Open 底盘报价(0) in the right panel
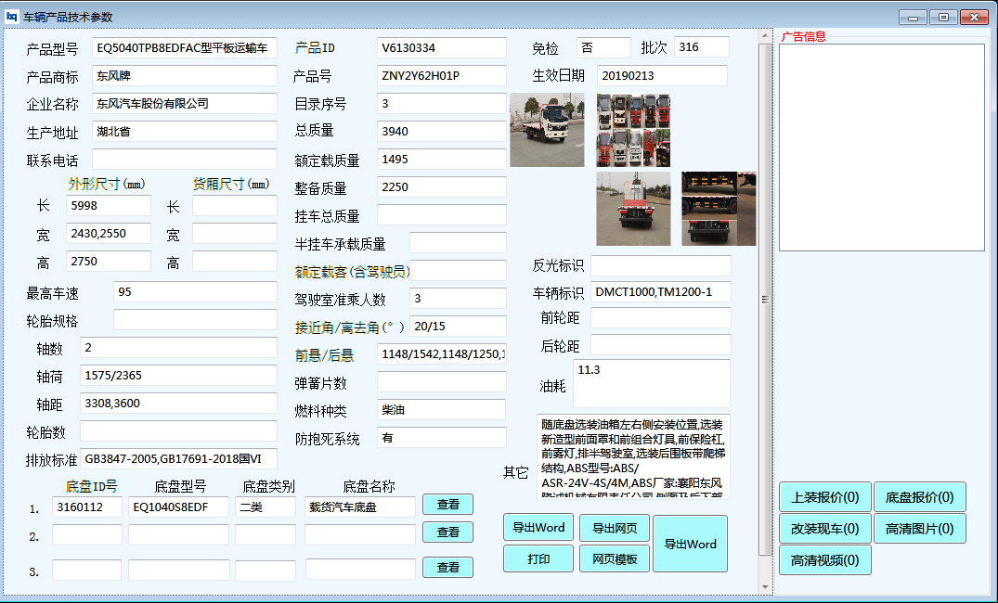The width and height of the screenshot is (998, 603). point(919,497)
